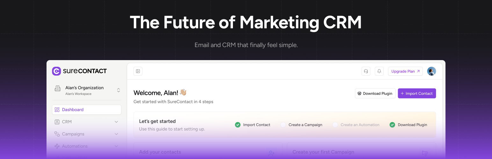The height and width of the screenshot is (159, 492).
Task: Click the SureContact logo icon
Action: 56,71
